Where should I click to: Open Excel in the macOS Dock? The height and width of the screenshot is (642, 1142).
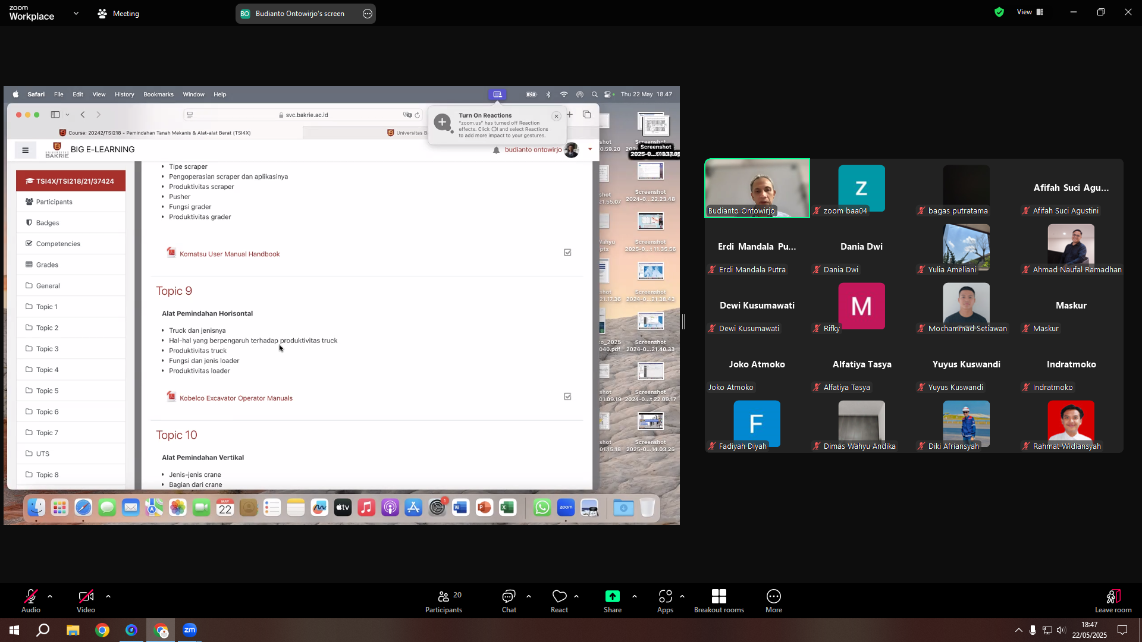pyautogui.click(x=507, y=508)
